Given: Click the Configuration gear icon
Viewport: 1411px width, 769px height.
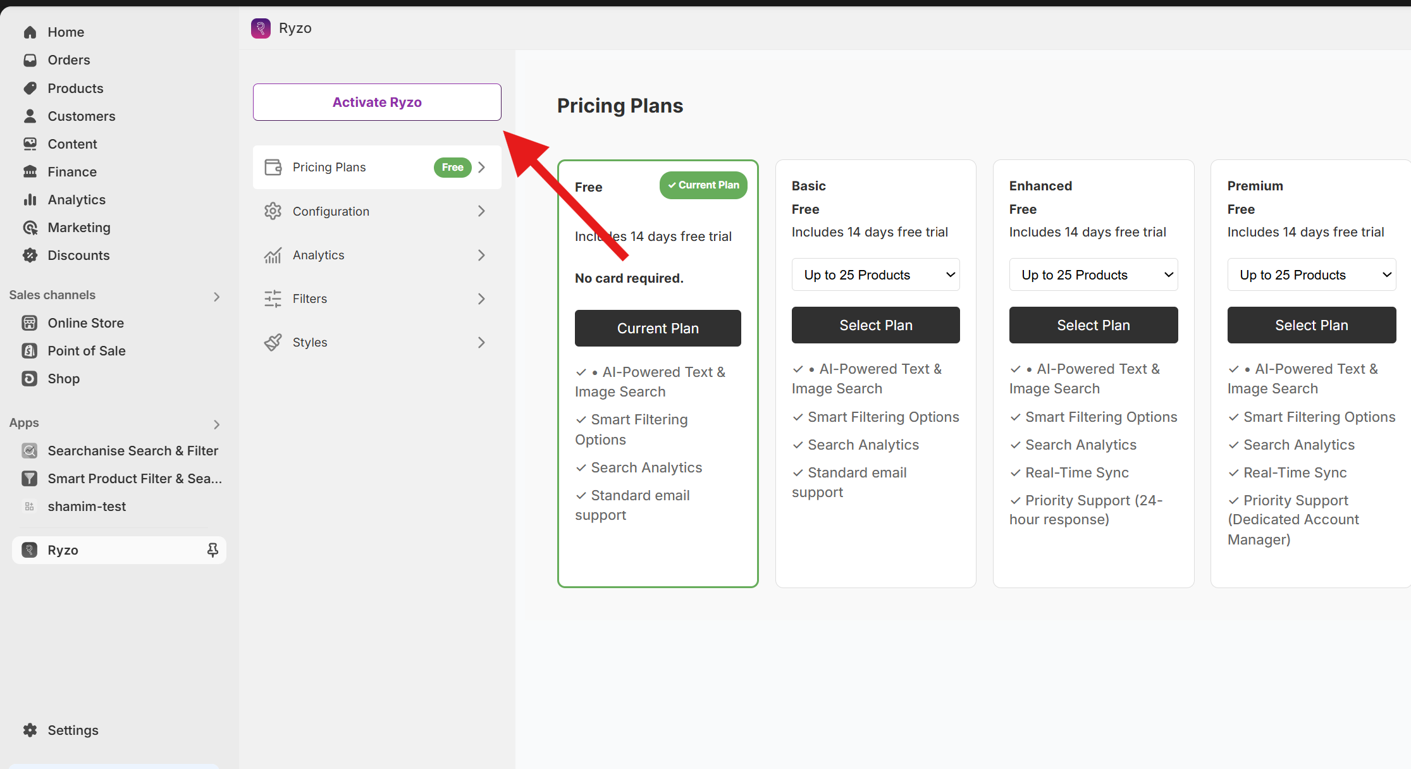Looking at the screenshot, I should pos(273,211).
